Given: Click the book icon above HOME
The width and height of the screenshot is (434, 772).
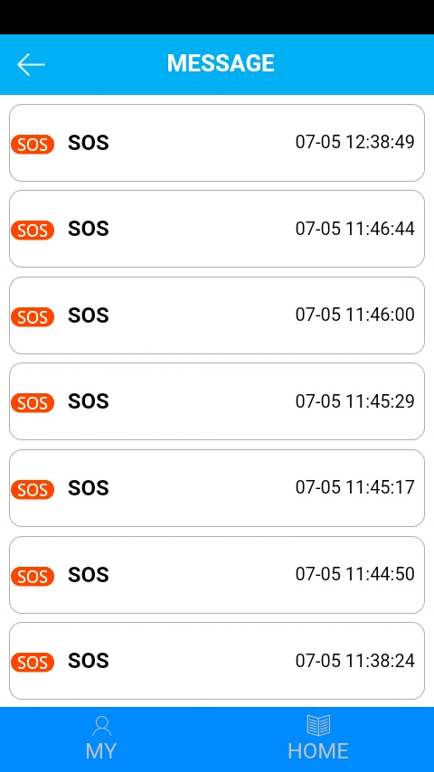Looking at the screenshot, I should coord(318,726).
